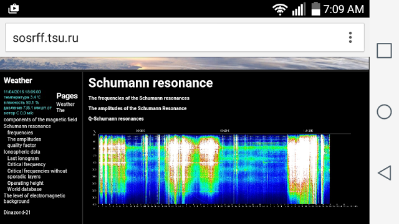Select Last ionogram in sidebar

click(23, 158)
